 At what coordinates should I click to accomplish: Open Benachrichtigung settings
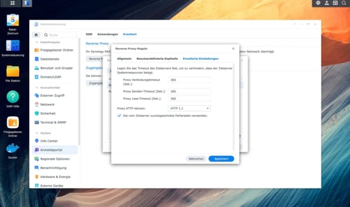(55, 168)
